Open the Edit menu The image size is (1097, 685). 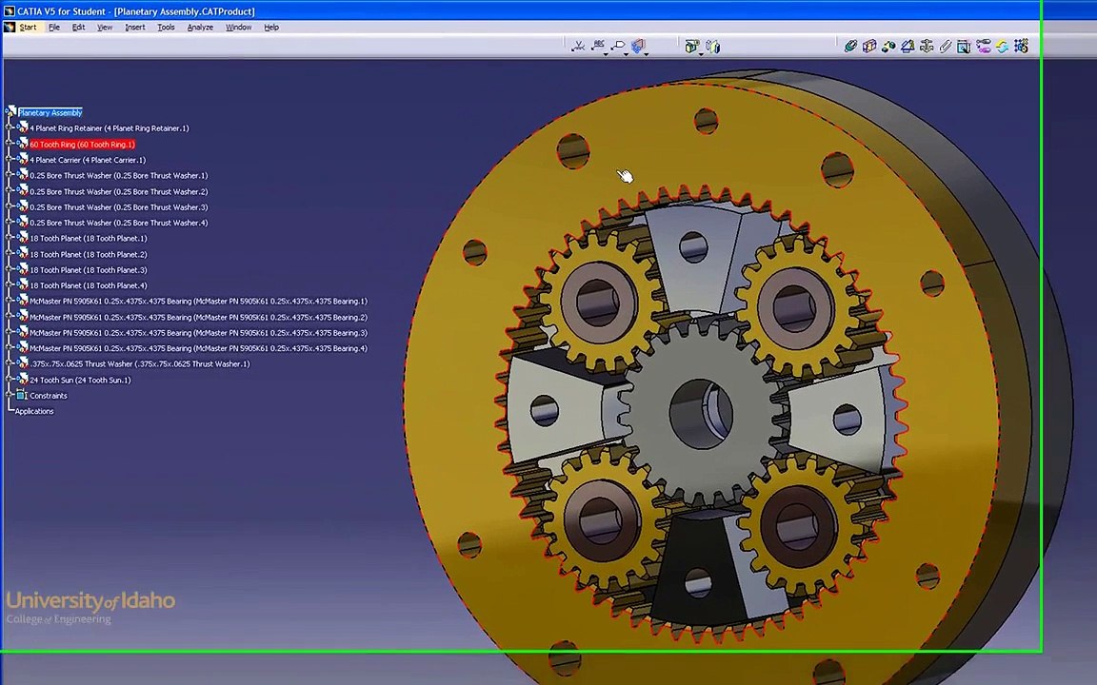[78, 28]
